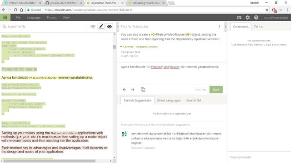This screenshot has width=291, height=163.
Task: Open the help question mark icon
Action: (x=256, y=17)
